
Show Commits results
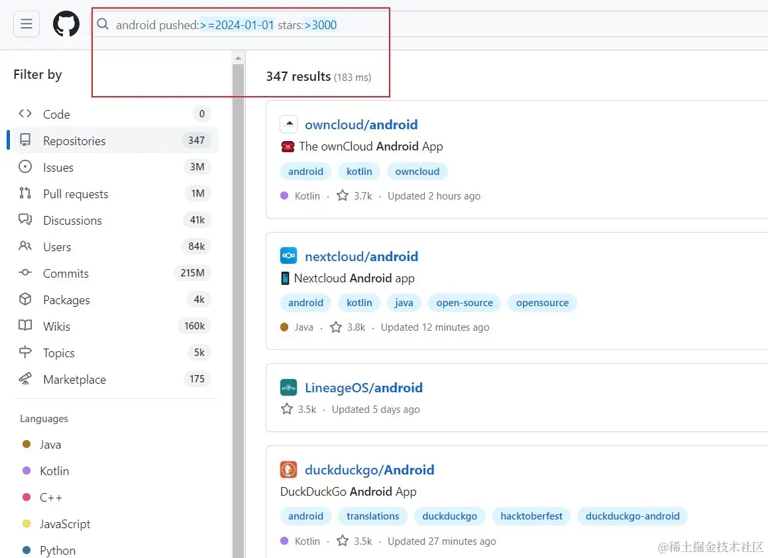click(115, 273)
